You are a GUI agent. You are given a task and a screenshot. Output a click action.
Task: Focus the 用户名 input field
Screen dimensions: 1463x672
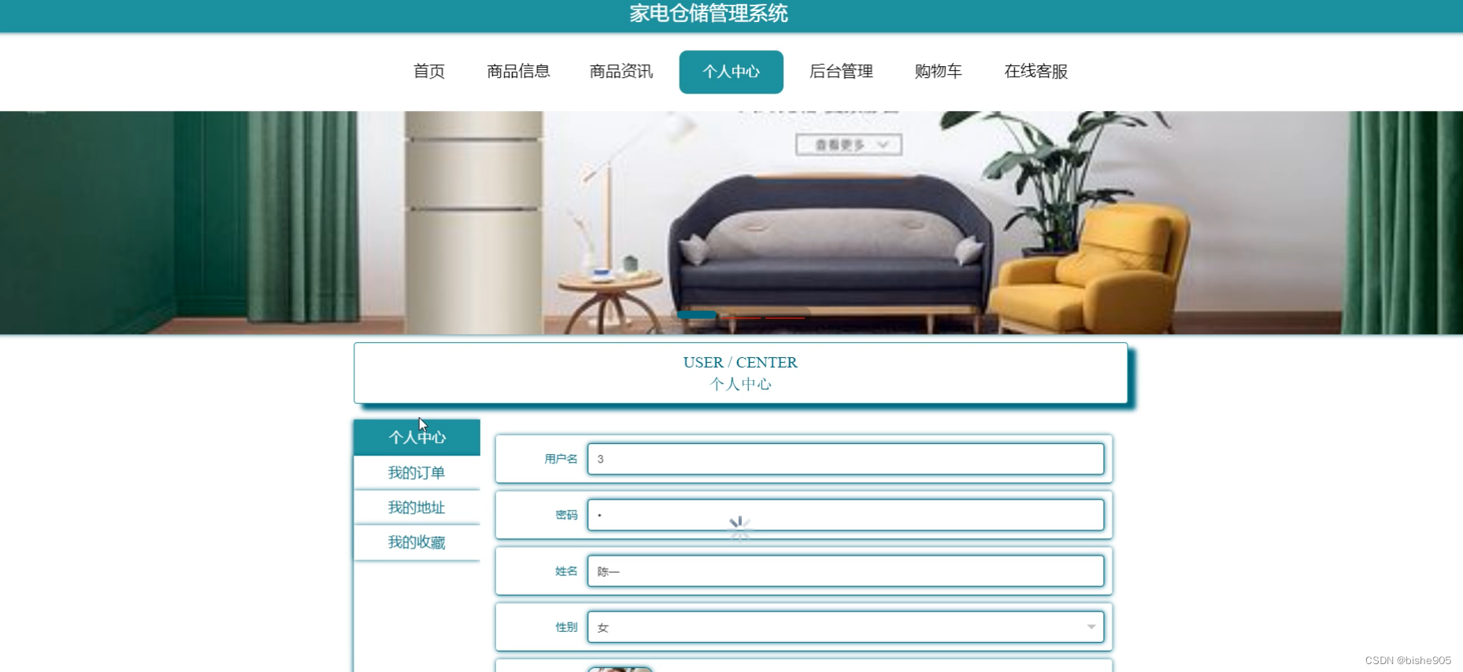coord(846,459)
